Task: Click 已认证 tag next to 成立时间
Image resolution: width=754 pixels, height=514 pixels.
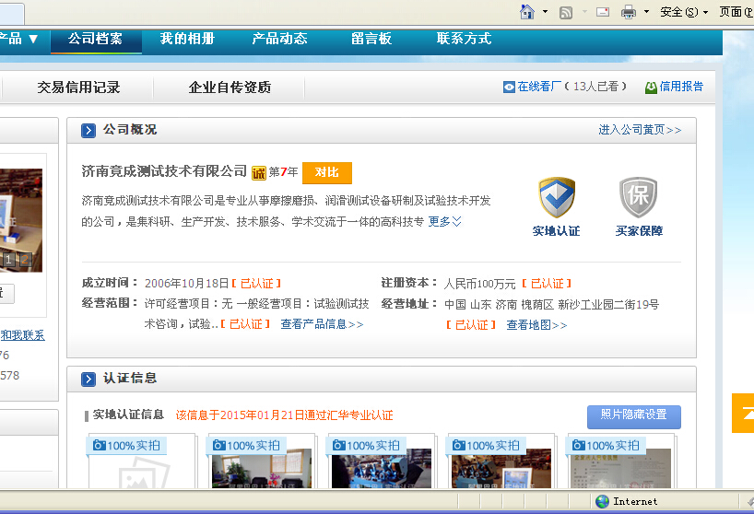Action: tap(256, 284)
